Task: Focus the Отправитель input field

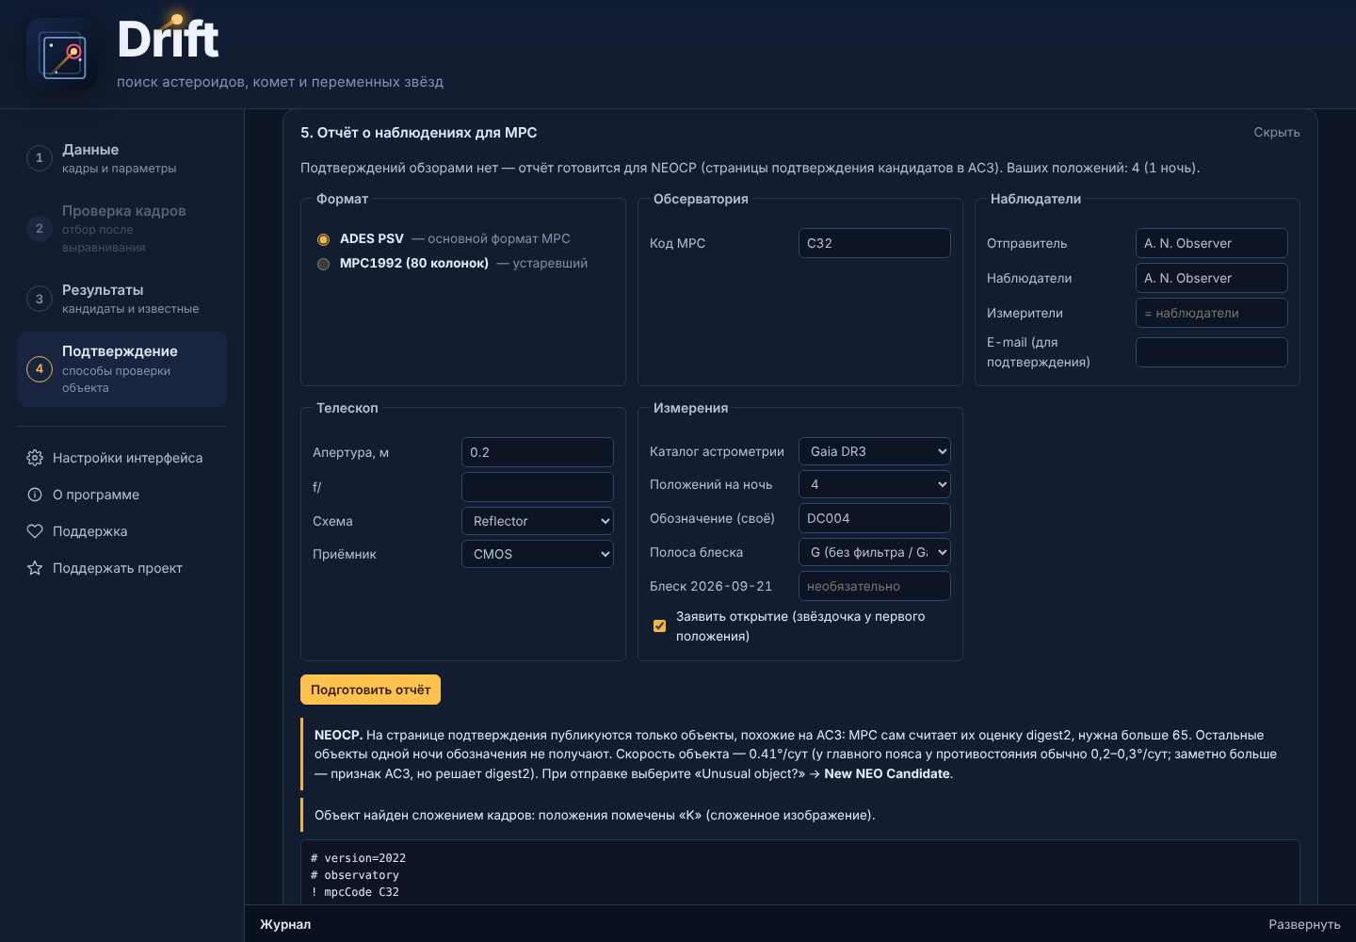Action: (x=1212, y=243)
